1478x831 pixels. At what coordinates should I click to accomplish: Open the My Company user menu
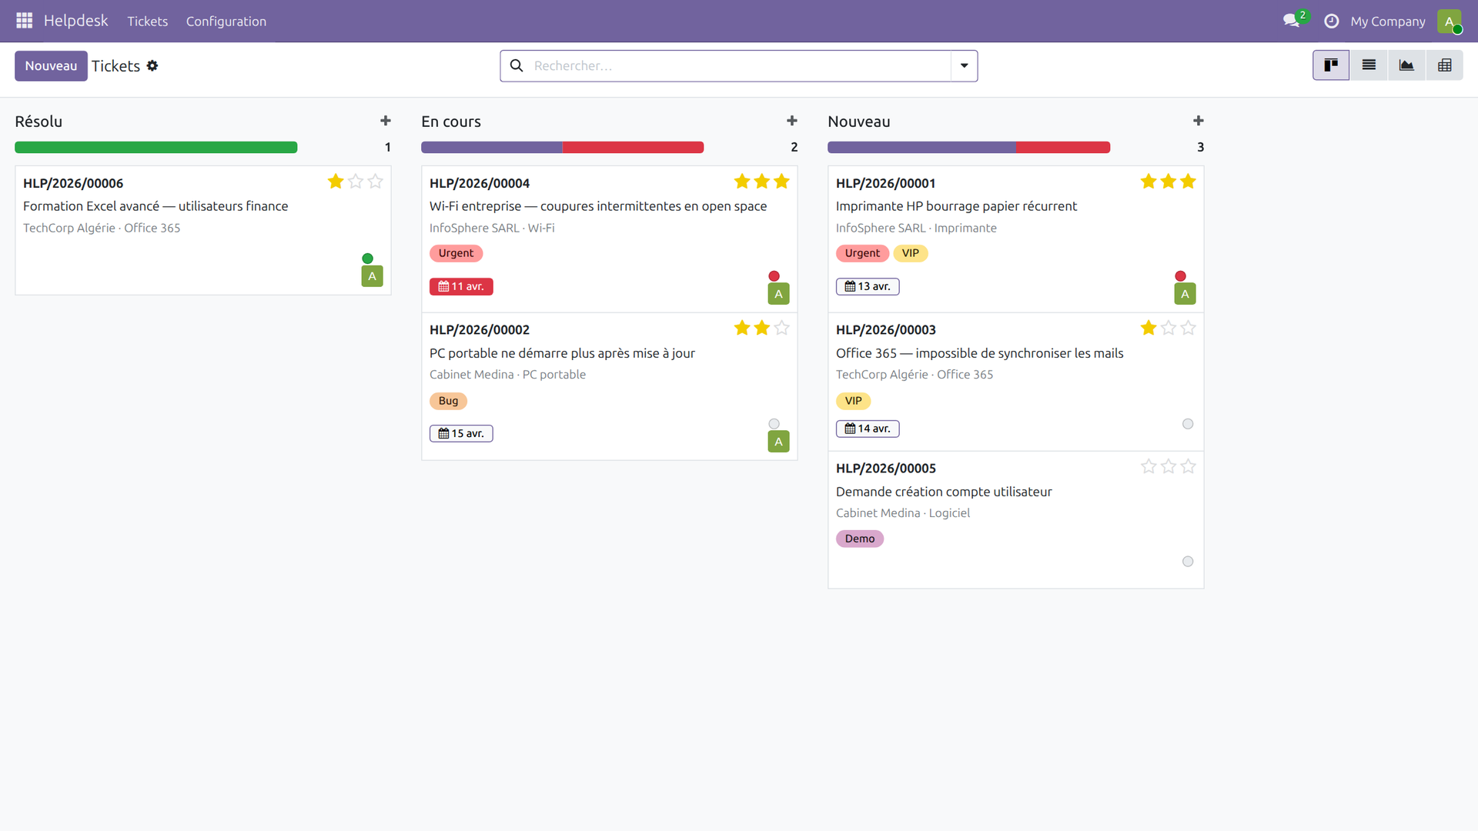pyautogui.click(x=1388, y=21)
